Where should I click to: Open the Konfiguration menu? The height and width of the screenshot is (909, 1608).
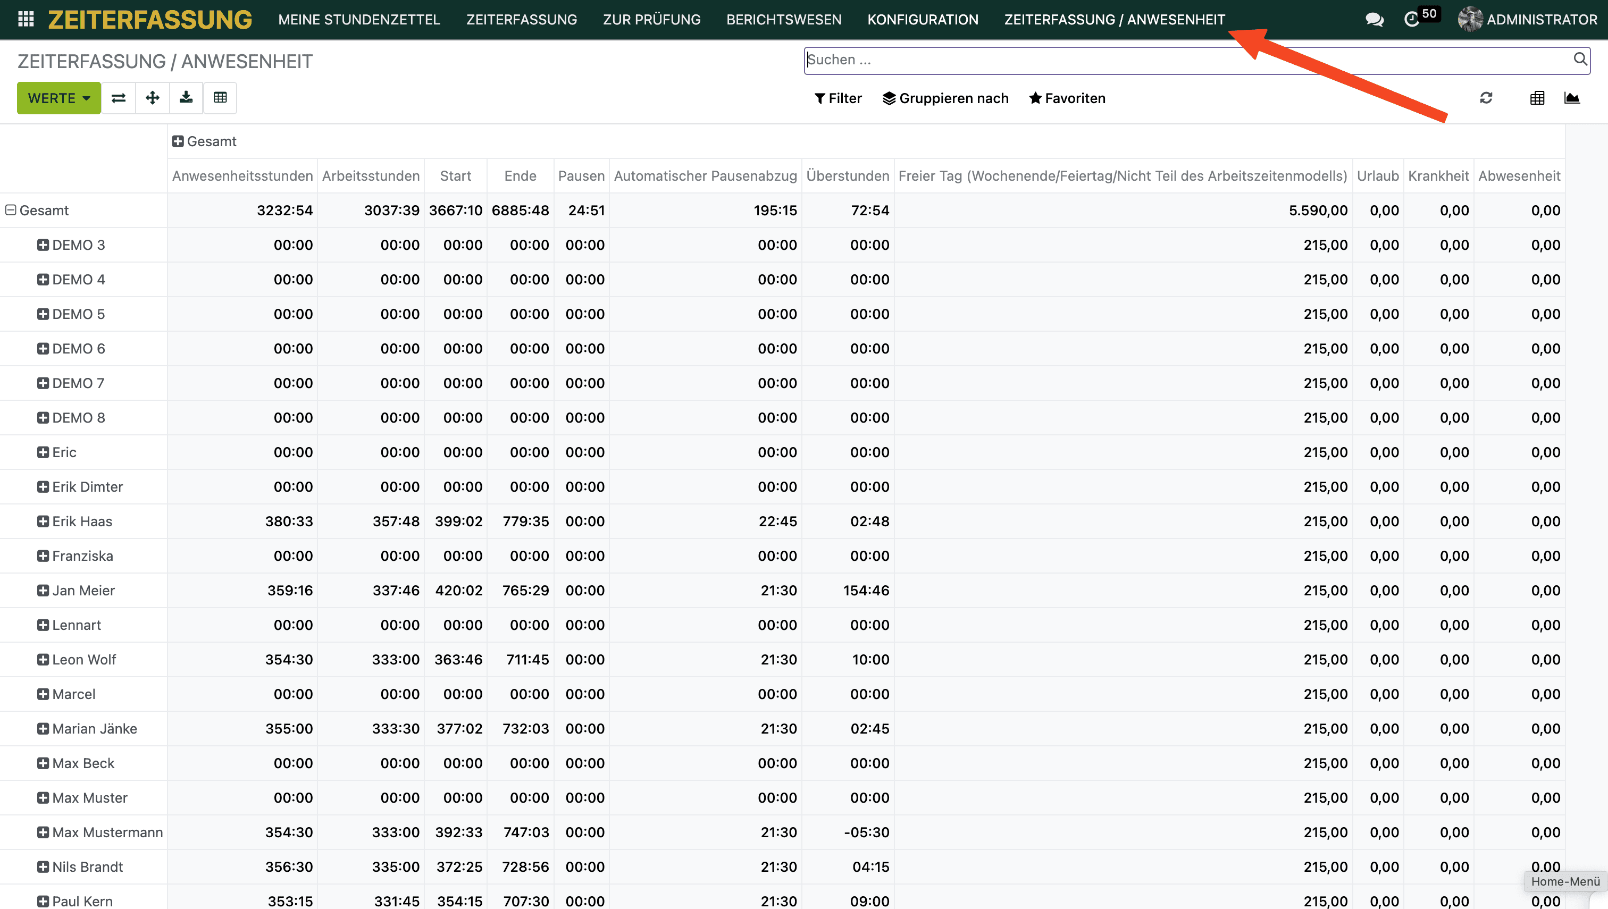923,19
